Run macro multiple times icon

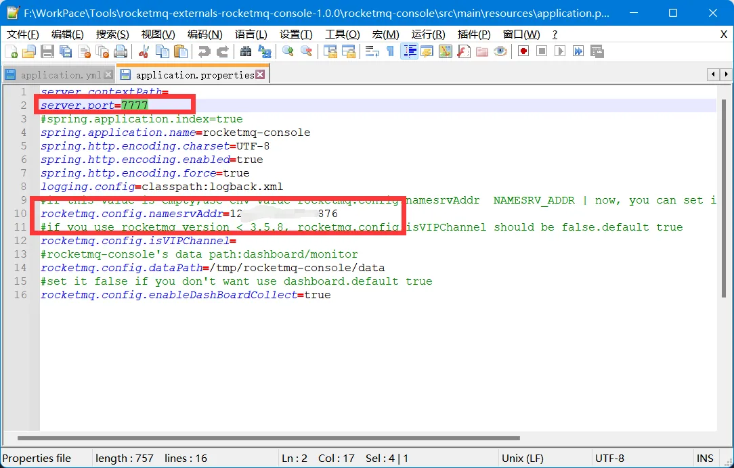578,51
